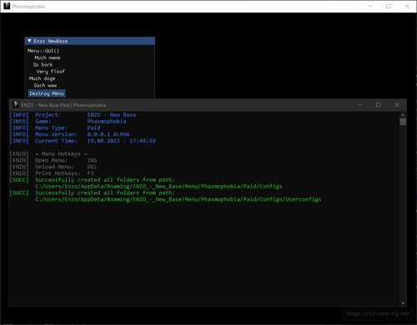Maximize the Phasmophobia window
Image resolution: width=417 pixels, height=325 pixels.
389,6
